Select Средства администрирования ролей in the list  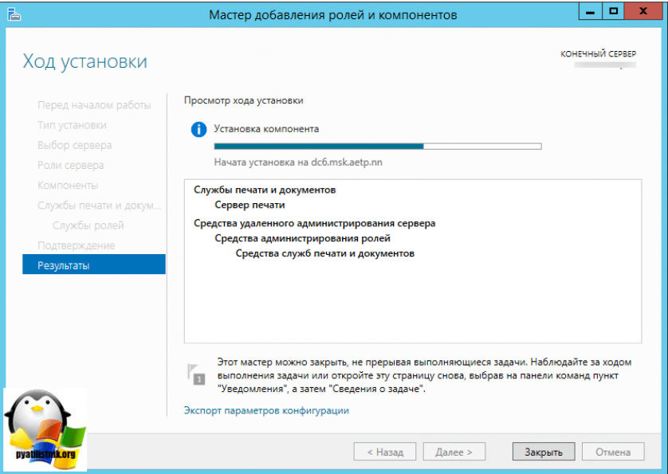pyautogui.click(x=302, y=238)
